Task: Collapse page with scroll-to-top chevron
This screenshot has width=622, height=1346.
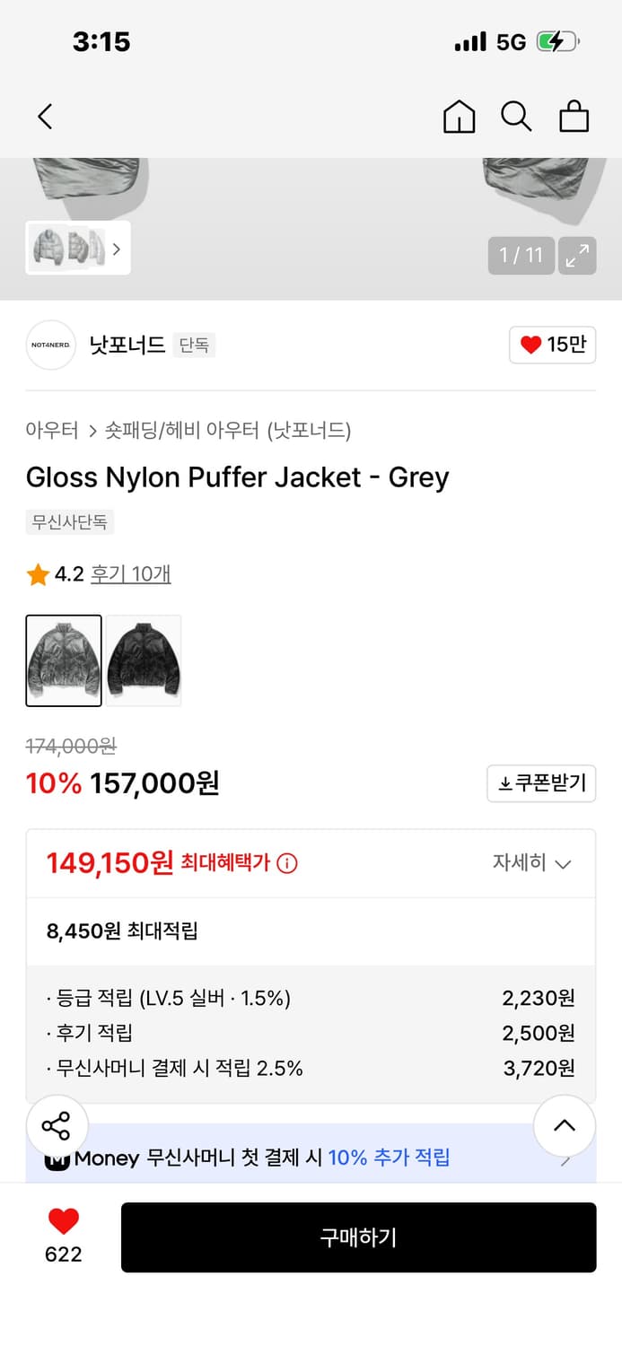Action: point(564,1125)
